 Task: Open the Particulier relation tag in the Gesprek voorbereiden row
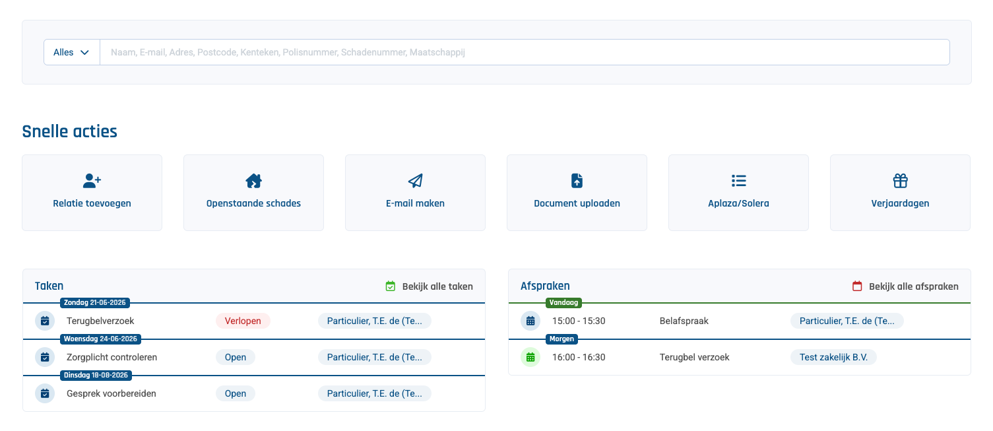375,393
